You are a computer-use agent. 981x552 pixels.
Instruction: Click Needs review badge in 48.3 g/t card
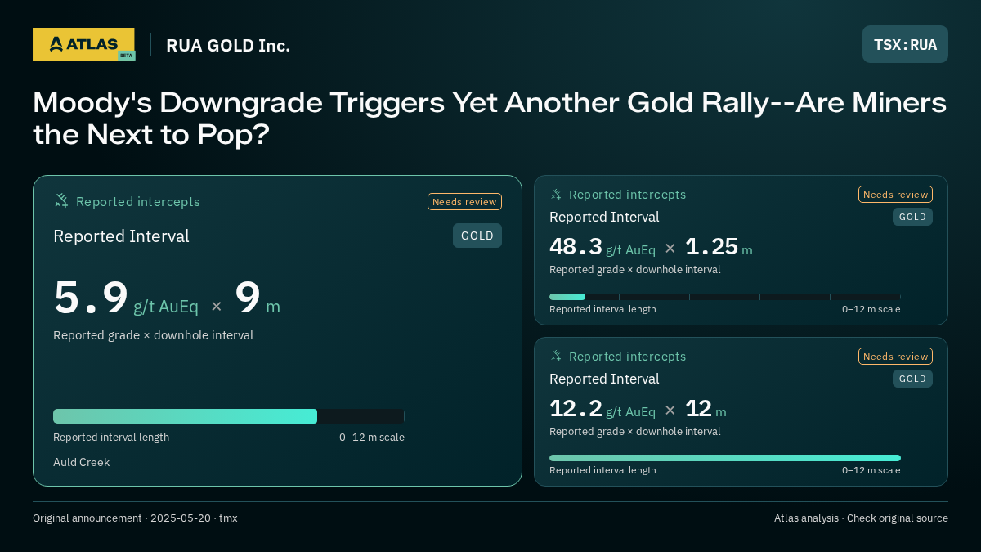pyautogui.click(x=895, y=195)
